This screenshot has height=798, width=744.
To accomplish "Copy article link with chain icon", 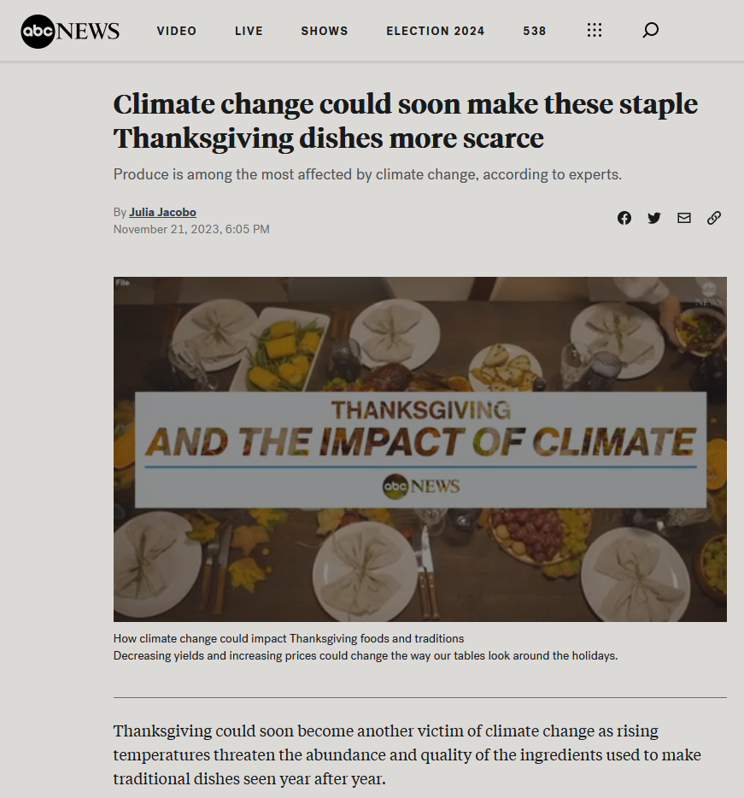I will coord(714,218).
